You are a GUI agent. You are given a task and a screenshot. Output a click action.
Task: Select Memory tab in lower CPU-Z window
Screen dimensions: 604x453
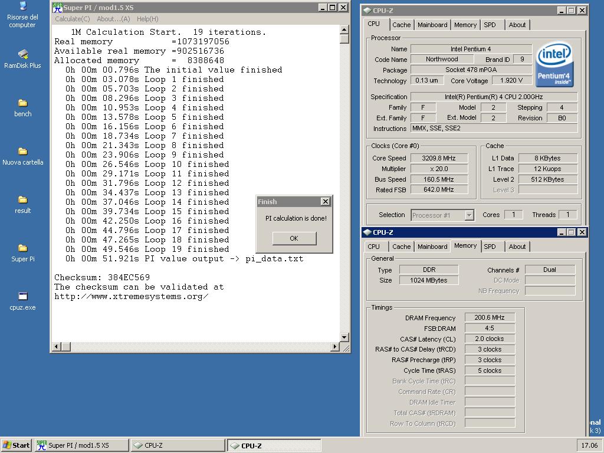click(465, 246)
